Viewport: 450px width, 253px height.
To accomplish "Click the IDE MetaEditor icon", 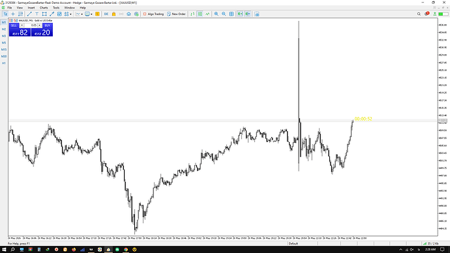I will pyautogui.click(x=106, y=14).
